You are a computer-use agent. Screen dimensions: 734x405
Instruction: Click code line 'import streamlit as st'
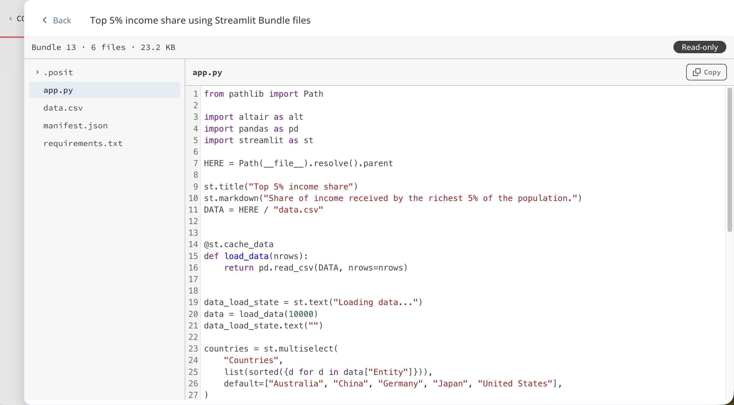[x=259, y=140]
